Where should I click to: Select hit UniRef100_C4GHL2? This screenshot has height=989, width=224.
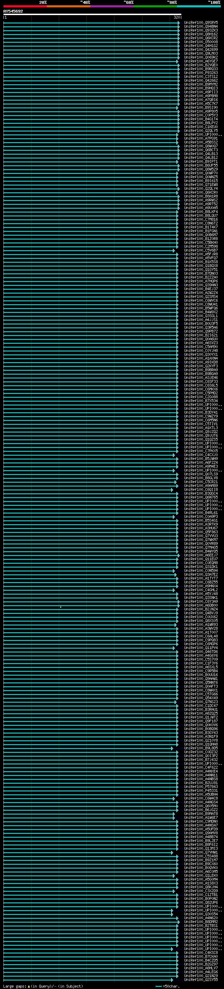click(201, 590)
